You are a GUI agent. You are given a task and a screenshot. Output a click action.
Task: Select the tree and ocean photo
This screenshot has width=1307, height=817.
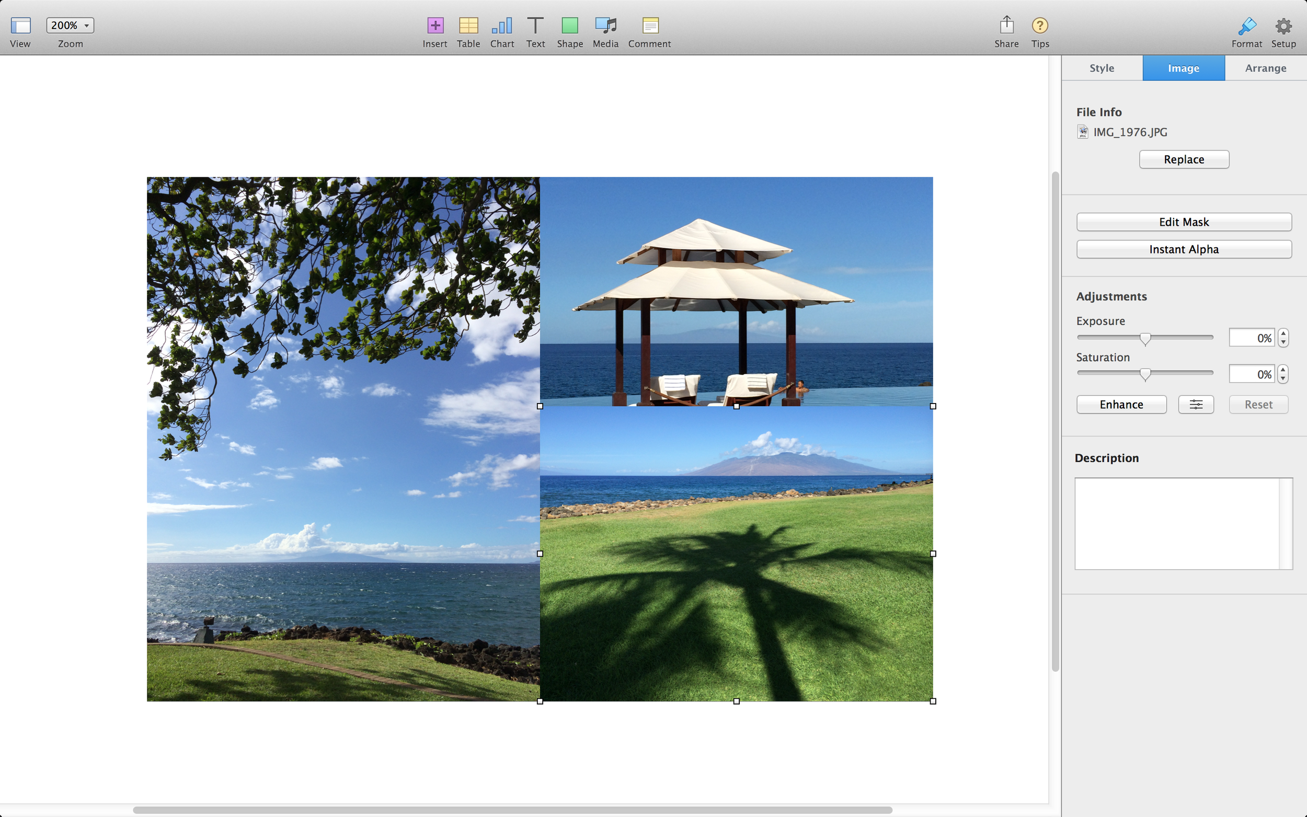coord(343,439)
